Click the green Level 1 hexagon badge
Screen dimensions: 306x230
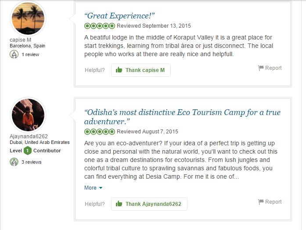pyautogui.click(x=28, y=151)
